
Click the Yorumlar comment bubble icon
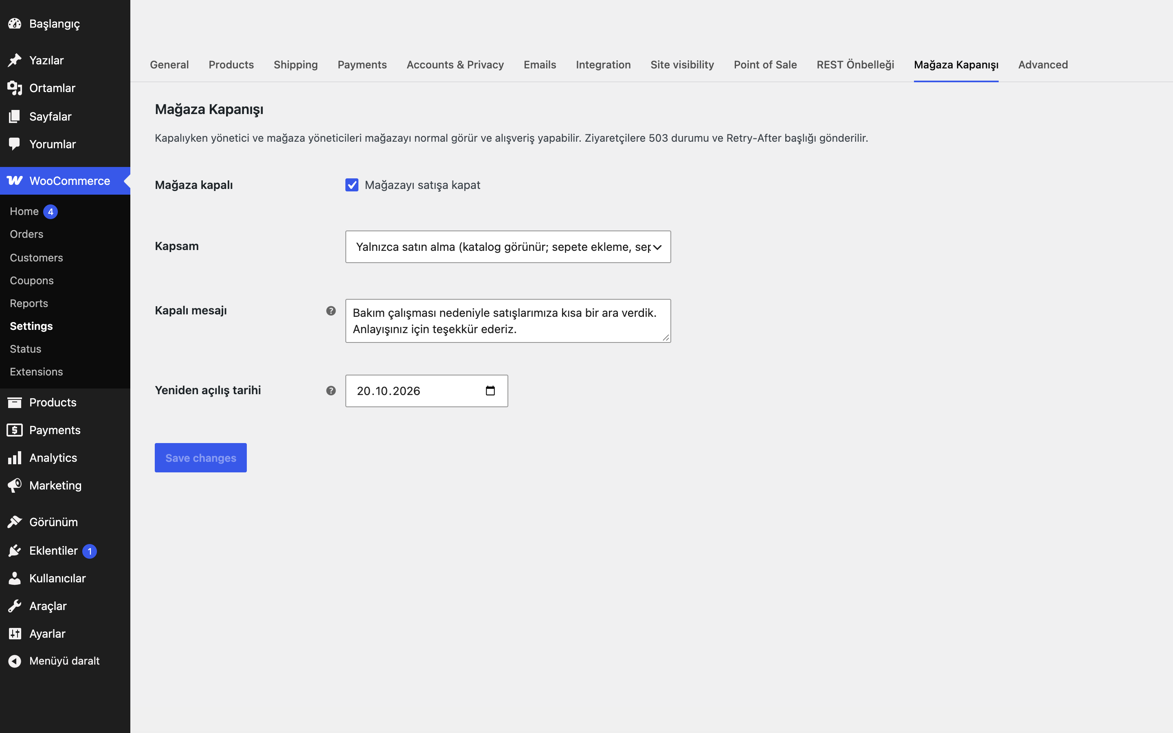15,144
